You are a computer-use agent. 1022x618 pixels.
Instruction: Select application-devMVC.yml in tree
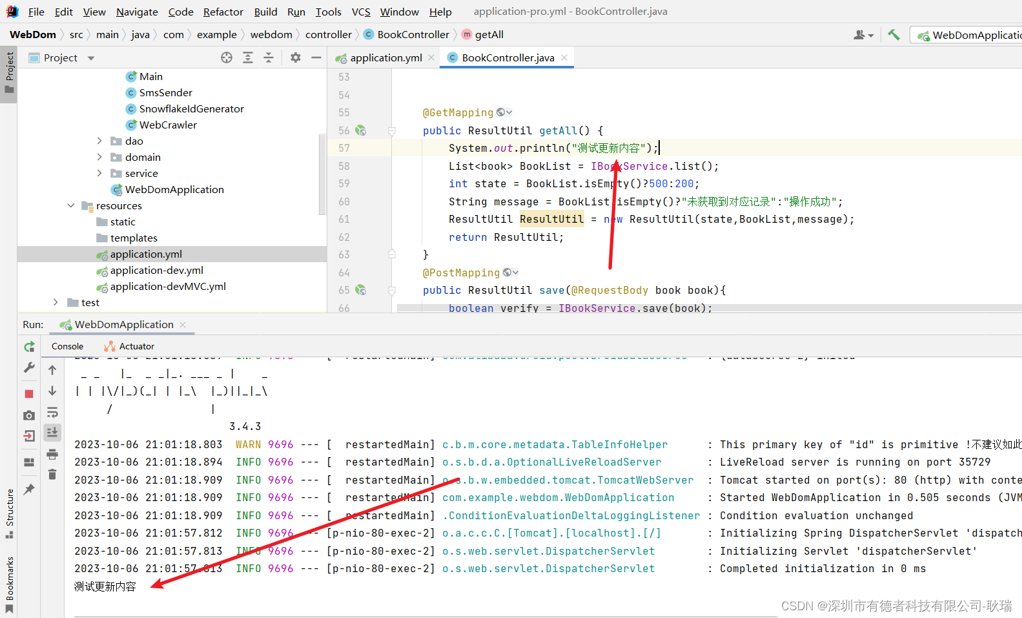point(168,286)
